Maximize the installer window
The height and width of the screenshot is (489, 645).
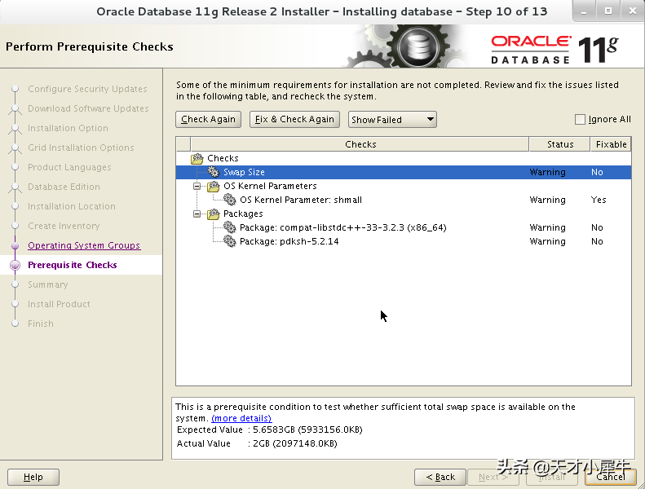tap(608, 11)
